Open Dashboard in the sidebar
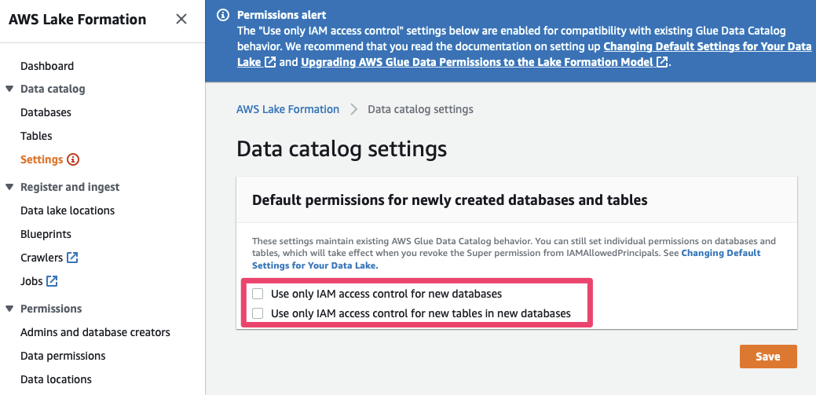The image size is (816, 395). 47,66
